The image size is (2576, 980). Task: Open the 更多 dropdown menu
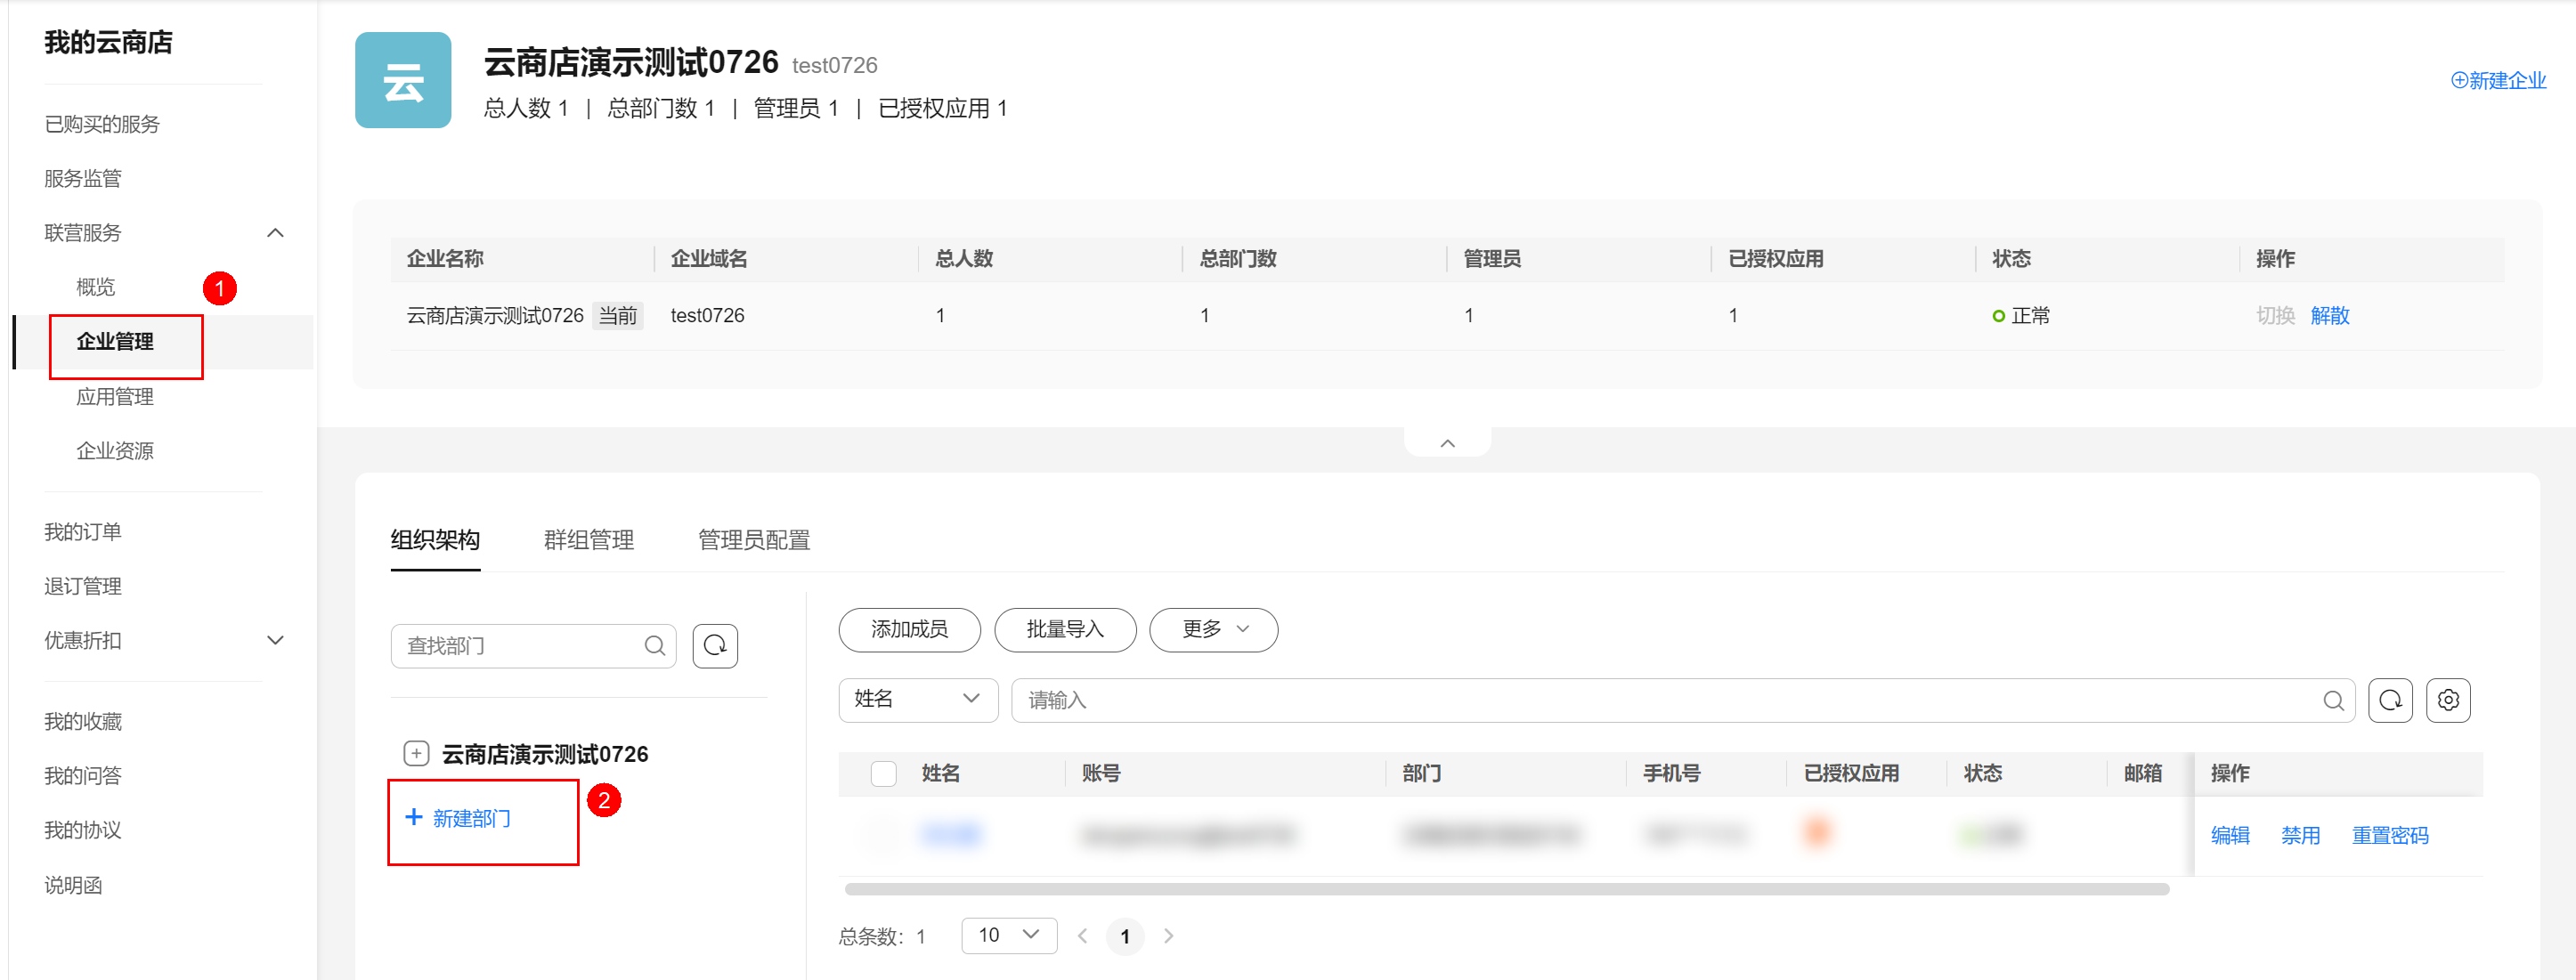[1213, 630]
